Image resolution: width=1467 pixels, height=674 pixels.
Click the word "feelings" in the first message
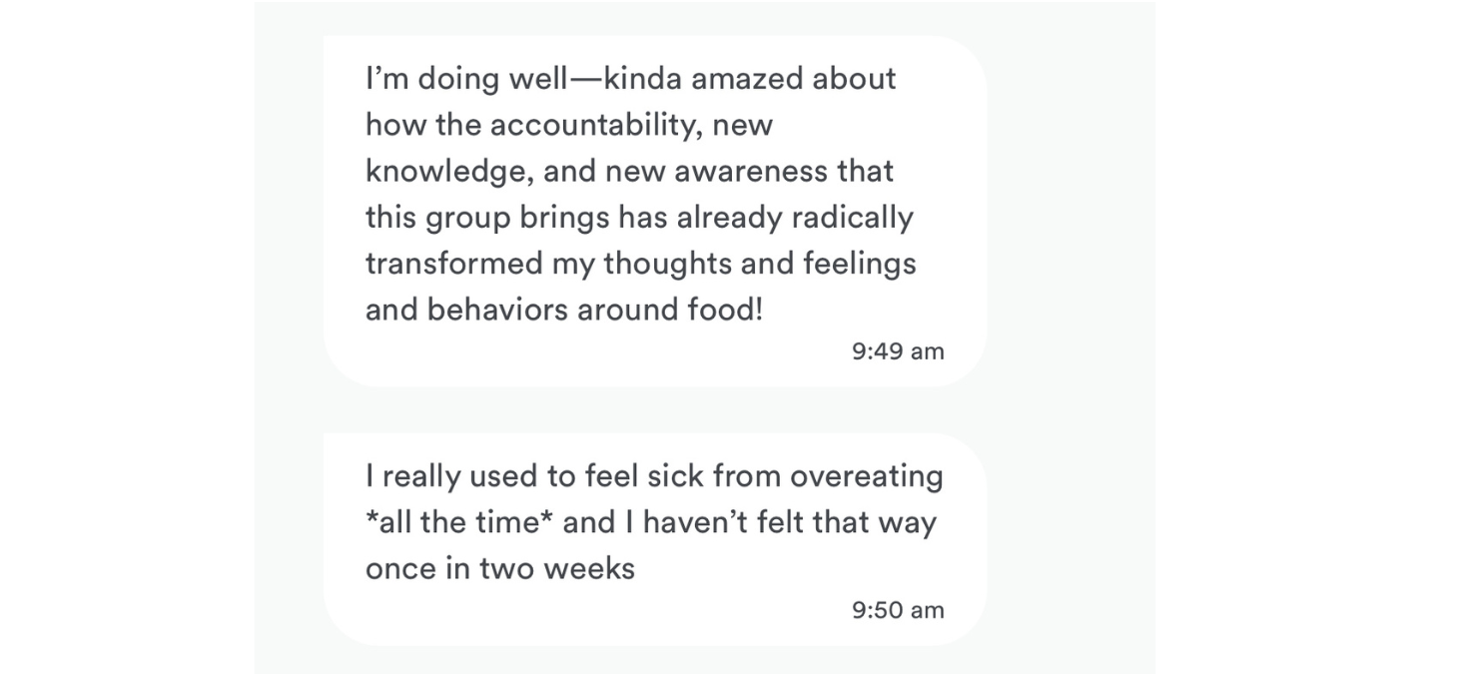pos(860,264)
